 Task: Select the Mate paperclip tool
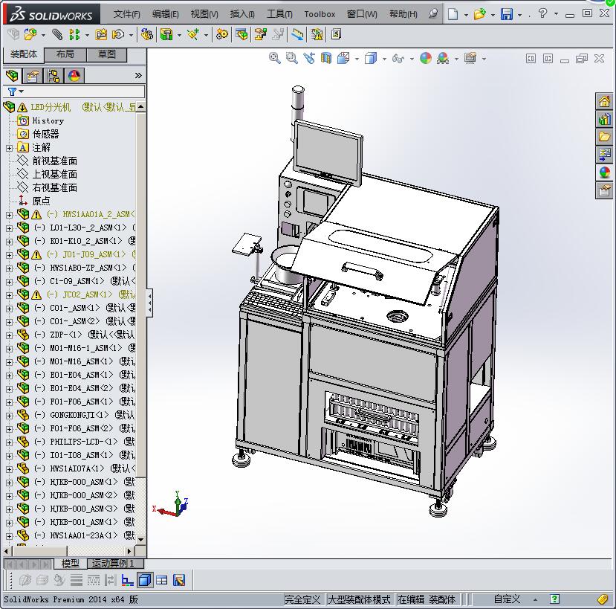pyautogui.click(x=57, y=35)
